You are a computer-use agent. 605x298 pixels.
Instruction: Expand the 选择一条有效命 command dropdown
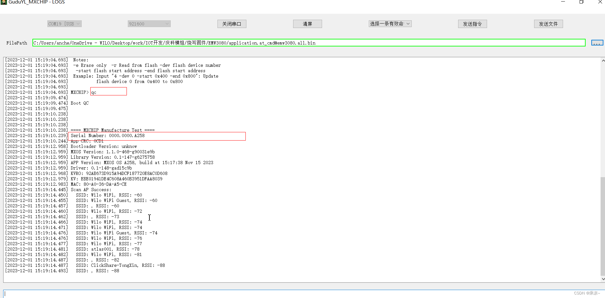coord(390,24)
